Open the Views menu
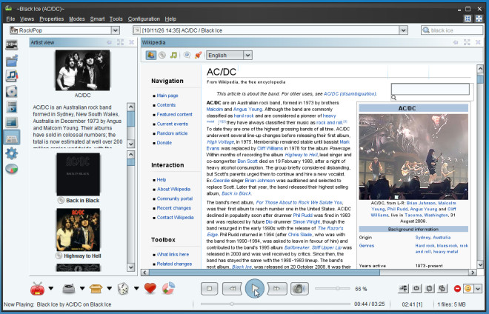 [x=27, y=19]
